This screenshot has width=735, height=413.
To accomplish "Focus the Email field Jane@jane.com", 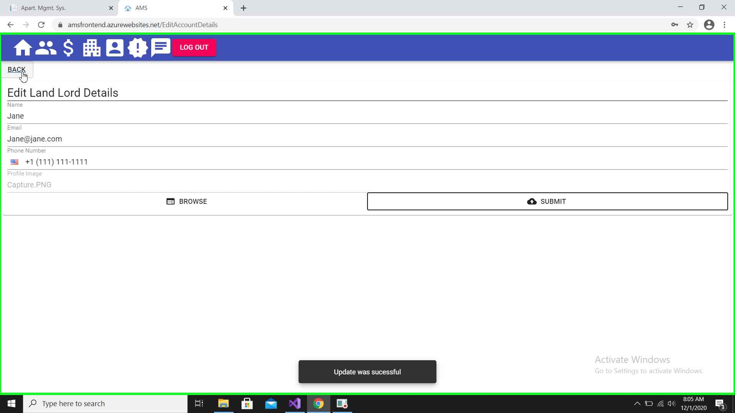I will click(367, 139).
